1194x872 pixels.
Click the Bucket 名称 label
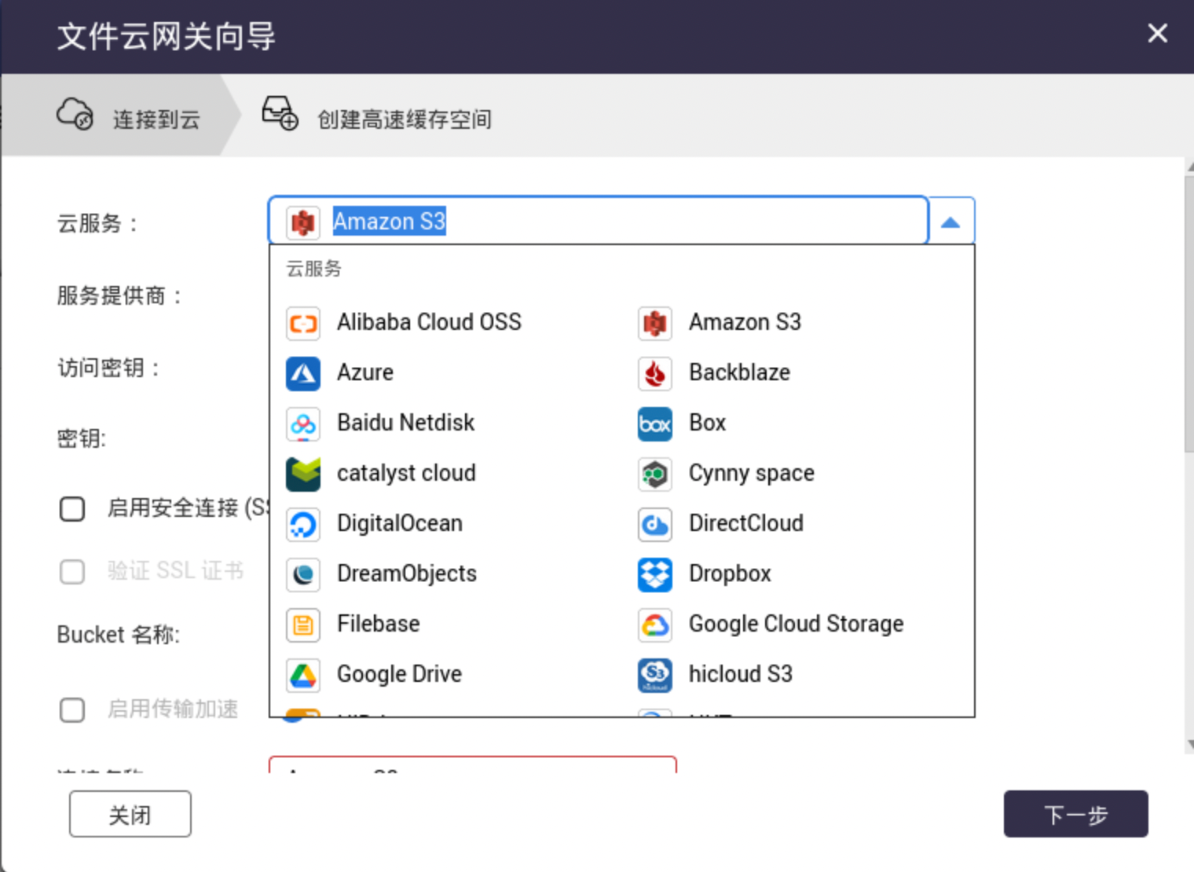pyautogui.click(x=119, y=634)
